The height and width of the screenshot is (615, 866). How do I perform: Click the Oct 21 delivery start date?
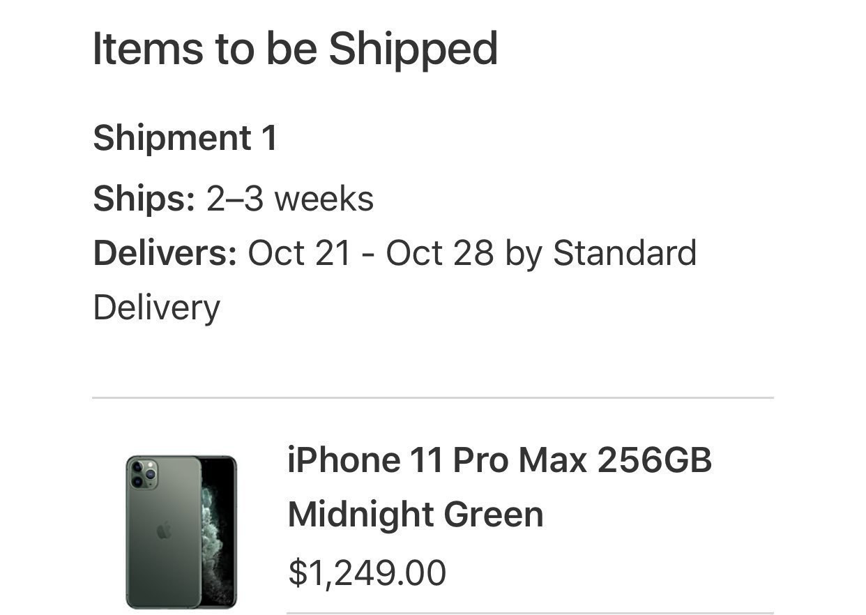(x=299, y=252)
